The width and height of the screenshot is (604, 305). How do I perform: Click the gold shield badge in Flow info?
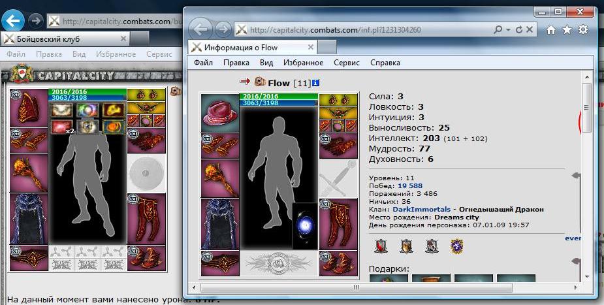[x=406, y=246]
